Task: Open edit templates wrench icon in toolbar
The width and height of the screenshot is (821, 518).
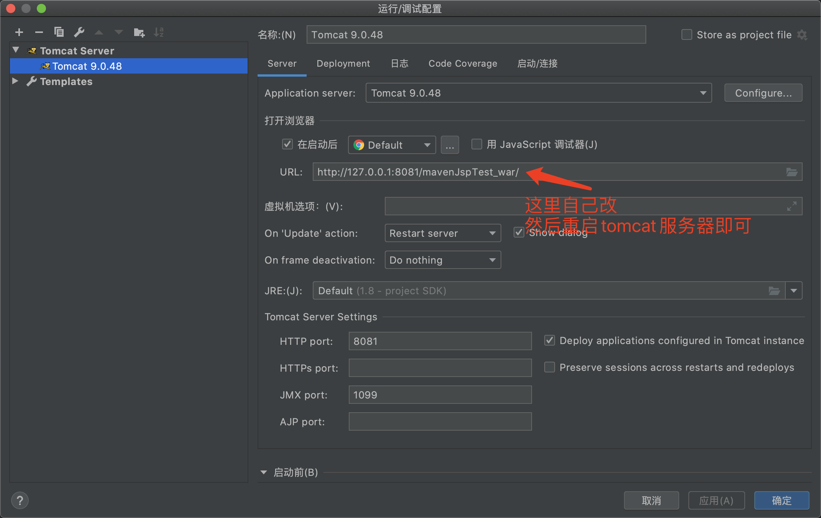Action: [79, 32]
